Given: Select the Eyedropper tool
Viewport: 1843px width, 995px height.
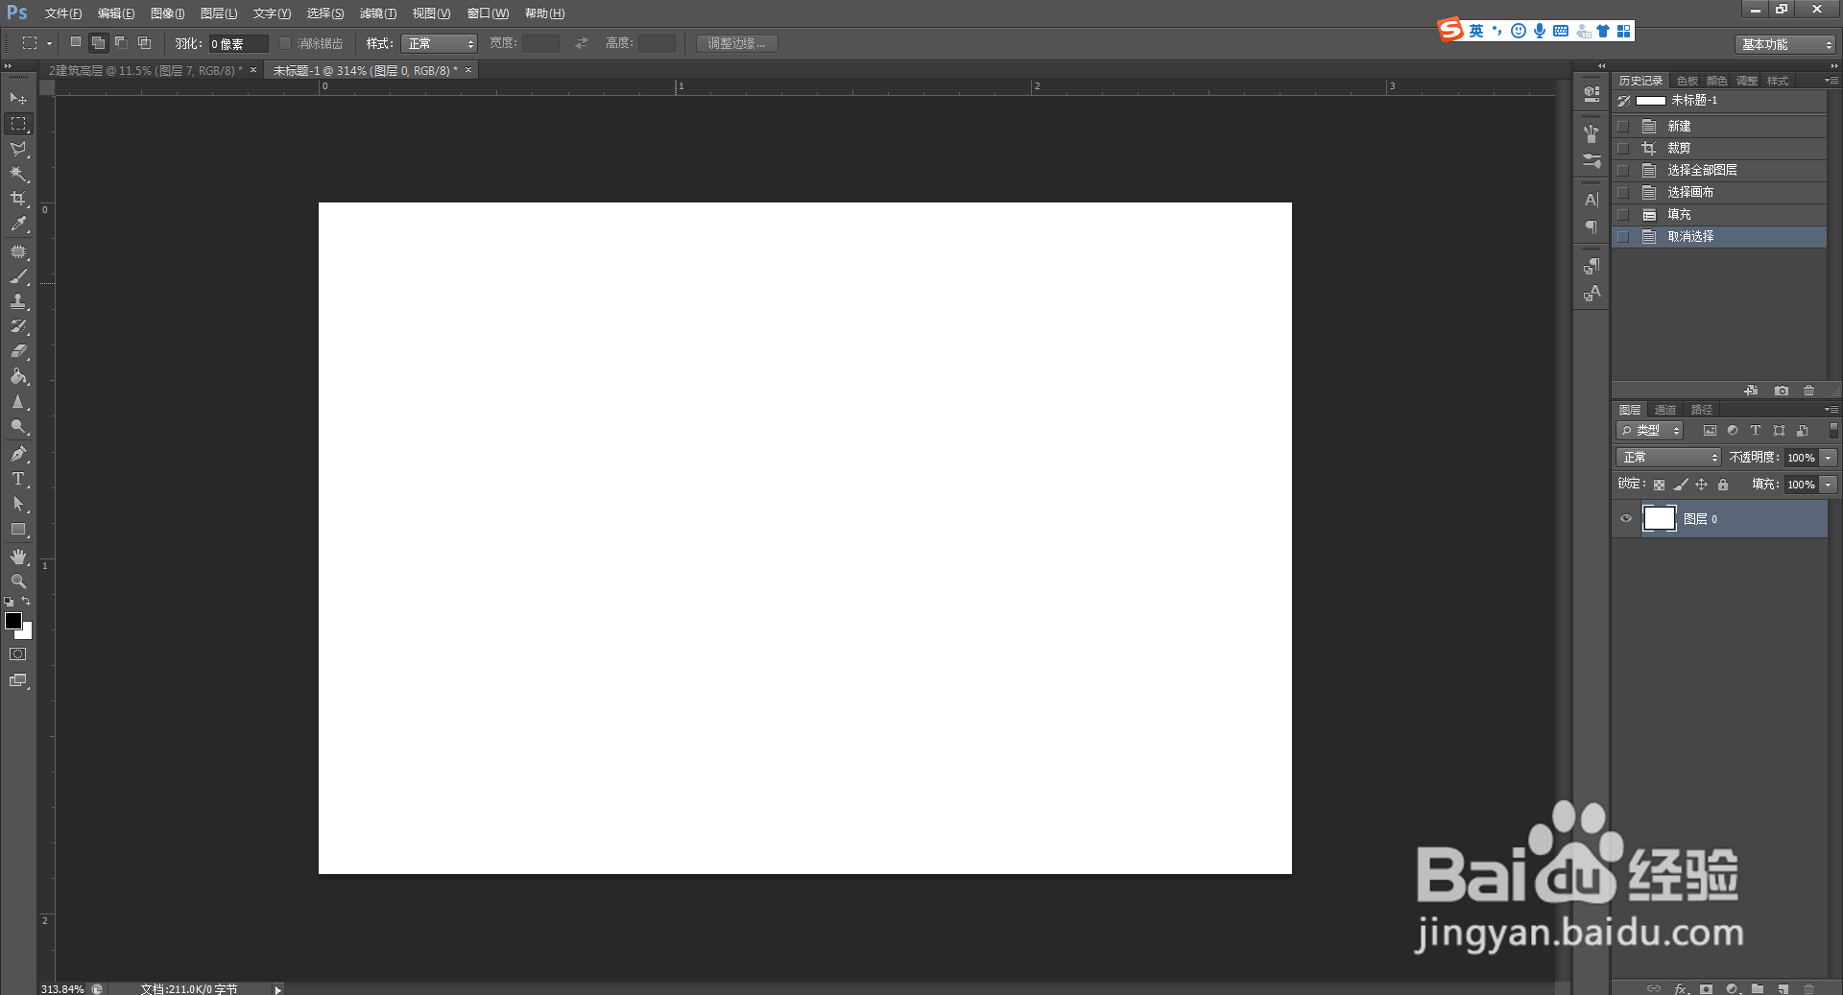Looking at the screenshot, I should (x=18, y=224).
